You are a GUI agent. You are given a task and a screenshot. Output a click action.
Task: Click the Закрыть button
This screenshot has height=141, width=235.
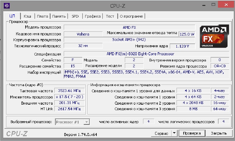click(219, 133)
